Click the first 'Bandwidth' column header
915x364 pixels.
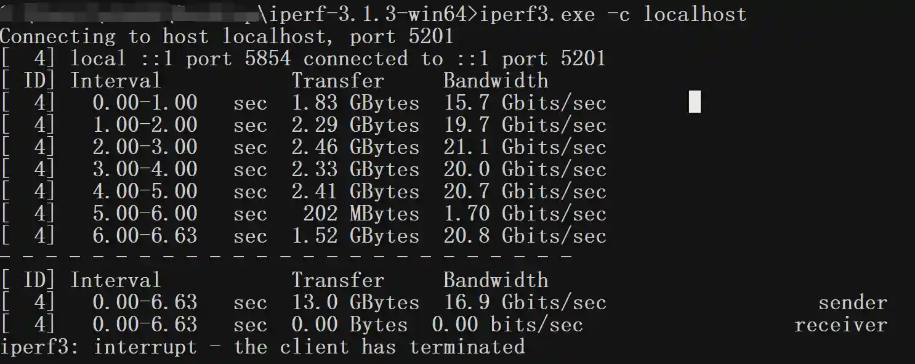point(495,81)
